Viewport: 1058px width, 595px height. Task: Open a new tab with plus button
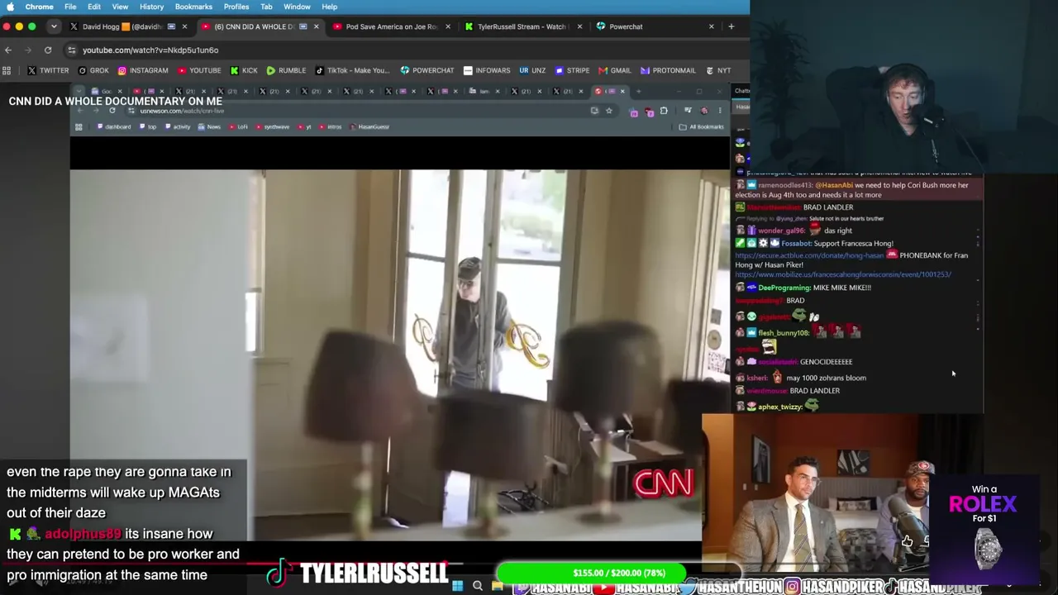731,26
